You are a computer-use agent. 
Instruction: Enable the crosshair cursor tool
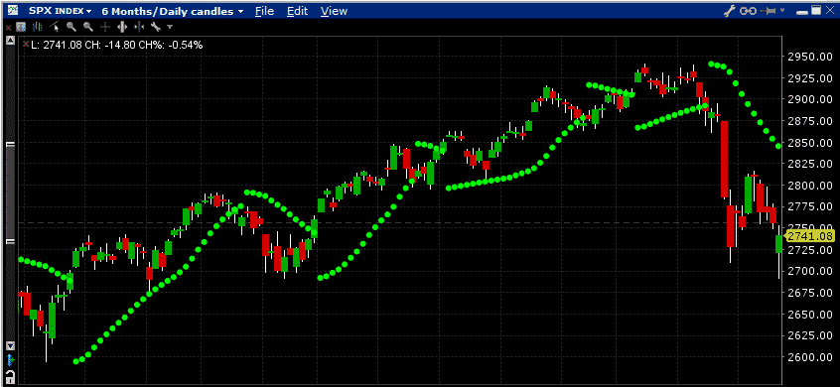[x=105, y=26]
